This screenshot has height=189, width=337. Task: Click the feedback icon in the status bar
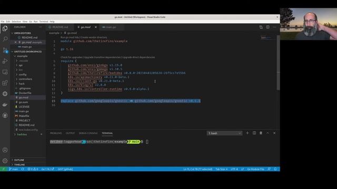click(x=269, y=169)
